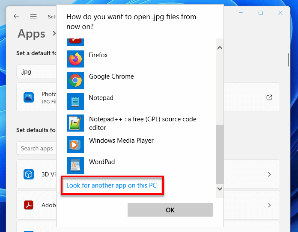298x232 pixels.
Task: Click the WordPad text label
Action: click(x=102, y=162)
